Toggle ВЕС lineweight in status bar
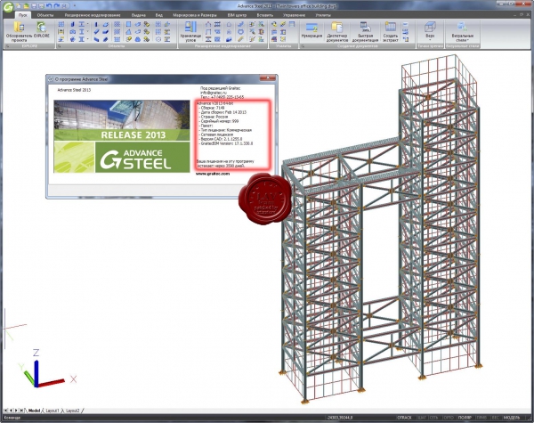 496,418
